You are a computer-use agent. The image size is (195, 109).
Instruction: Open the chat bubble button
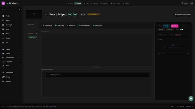191,98
